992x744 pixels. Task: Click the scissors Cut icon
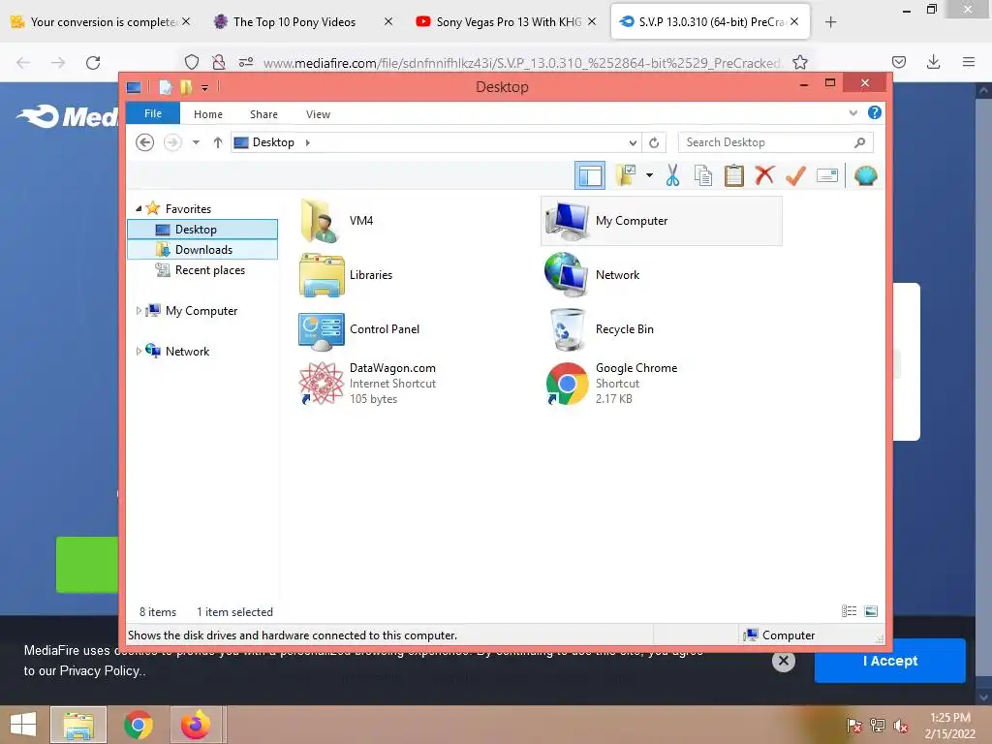coord(672,175)
